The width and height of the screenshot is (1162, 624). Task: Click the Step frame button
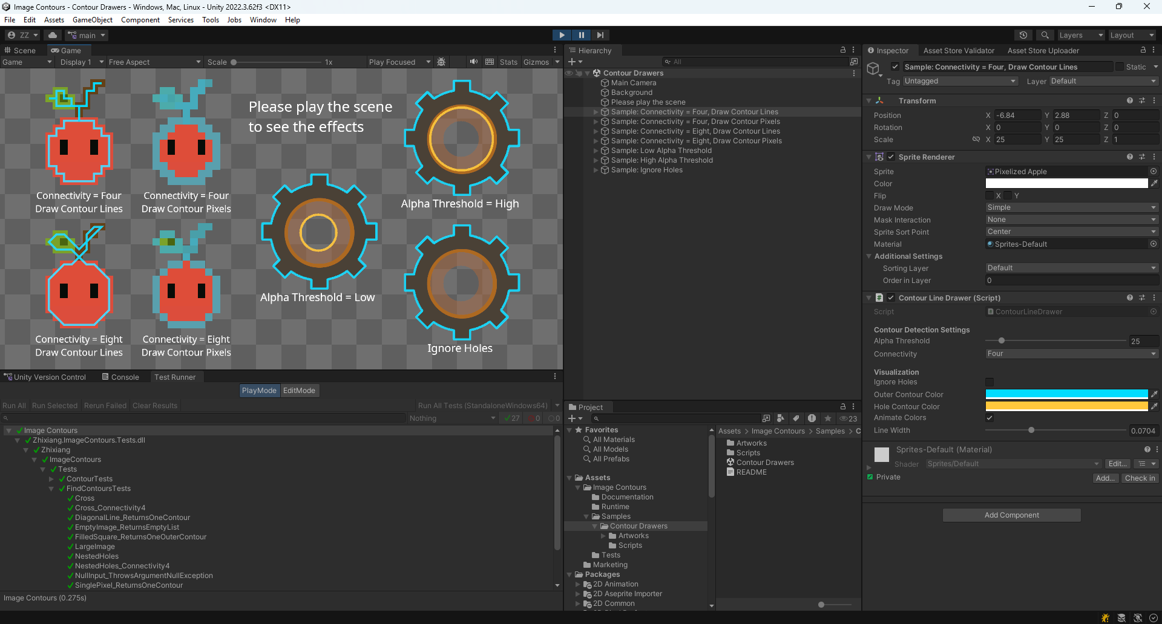pos(600,35)
